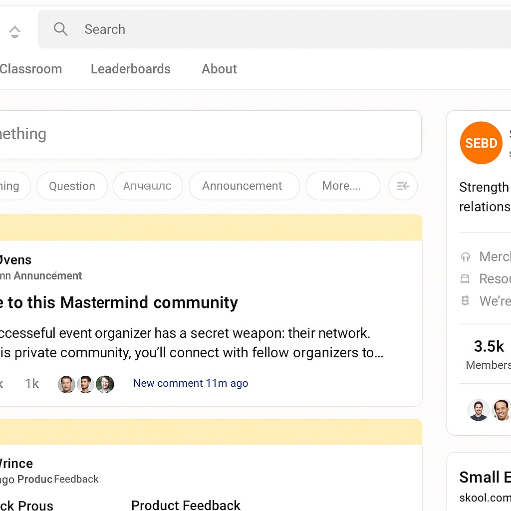Click the icon beside the Resou link
511x511 pixels.
[x=466, y=279]
